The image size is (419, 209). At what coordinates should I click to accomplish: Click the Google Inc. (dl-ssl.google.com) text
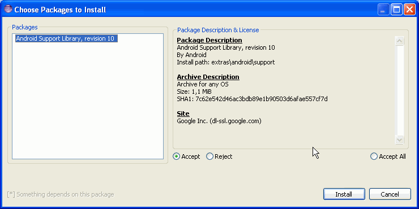219,121
